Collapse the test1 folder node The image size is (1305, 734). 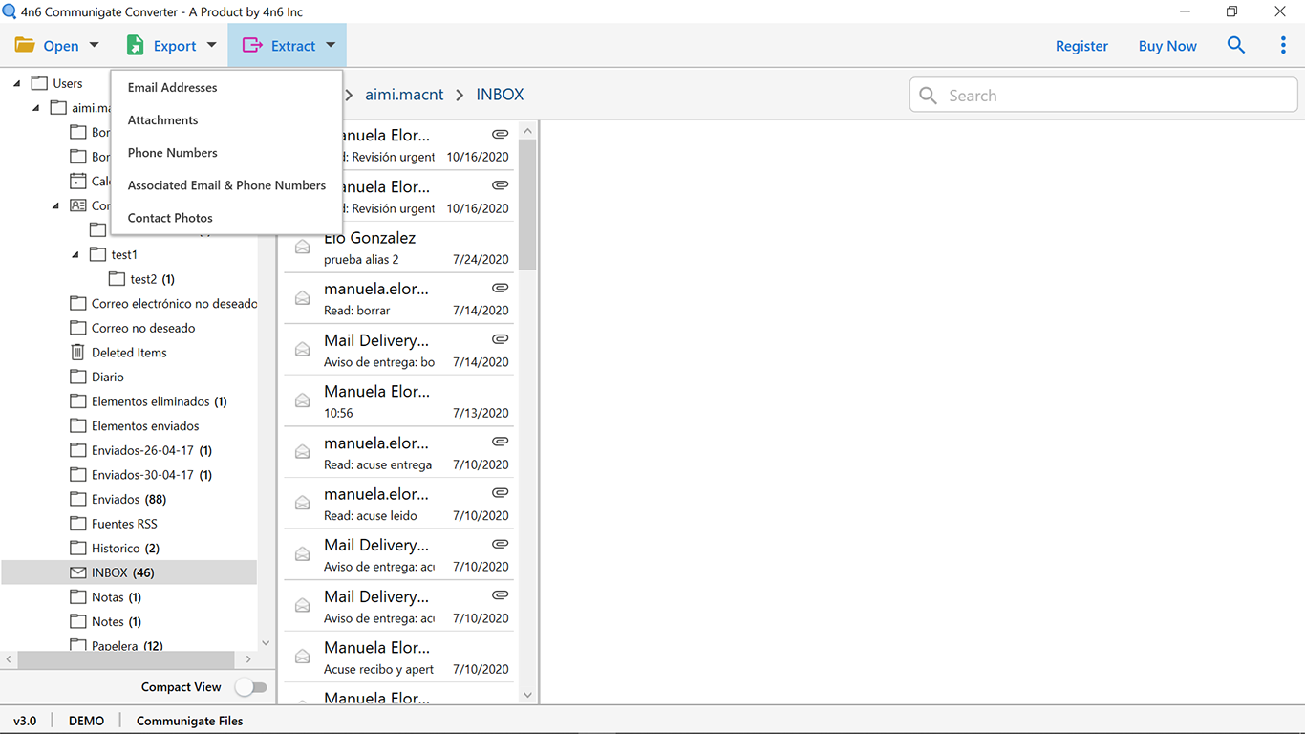75,254
